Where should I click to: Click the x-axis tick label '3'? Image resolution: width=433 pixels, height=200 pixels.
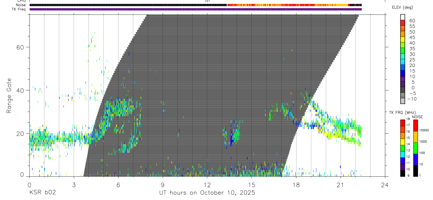[x=74, y=185]
